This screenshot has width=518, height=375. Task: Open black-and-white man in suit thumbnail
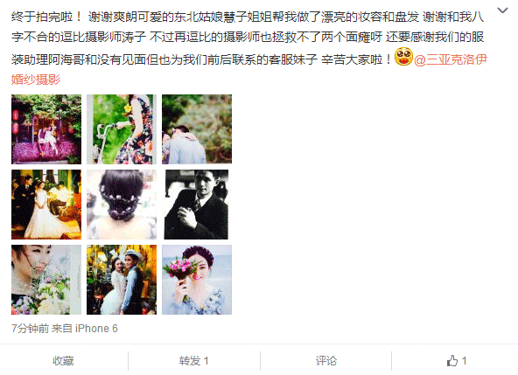pyautogui.click(x=196, y=205)
